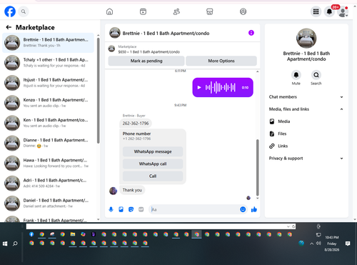The width and height of the screenshot is (357, 265).
Task: Click the taskbar address bar refresh icon
Action: point(293,226)
